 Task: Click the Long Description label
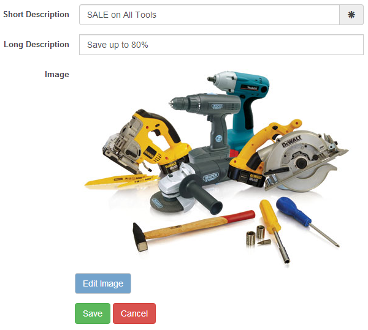point(36,44)
